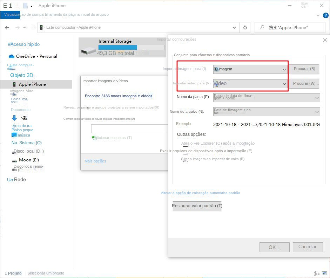The image size is (330, 278).
Task: Click 'Restaurar valor padrão (T)' button
Action: click(197, 206)
